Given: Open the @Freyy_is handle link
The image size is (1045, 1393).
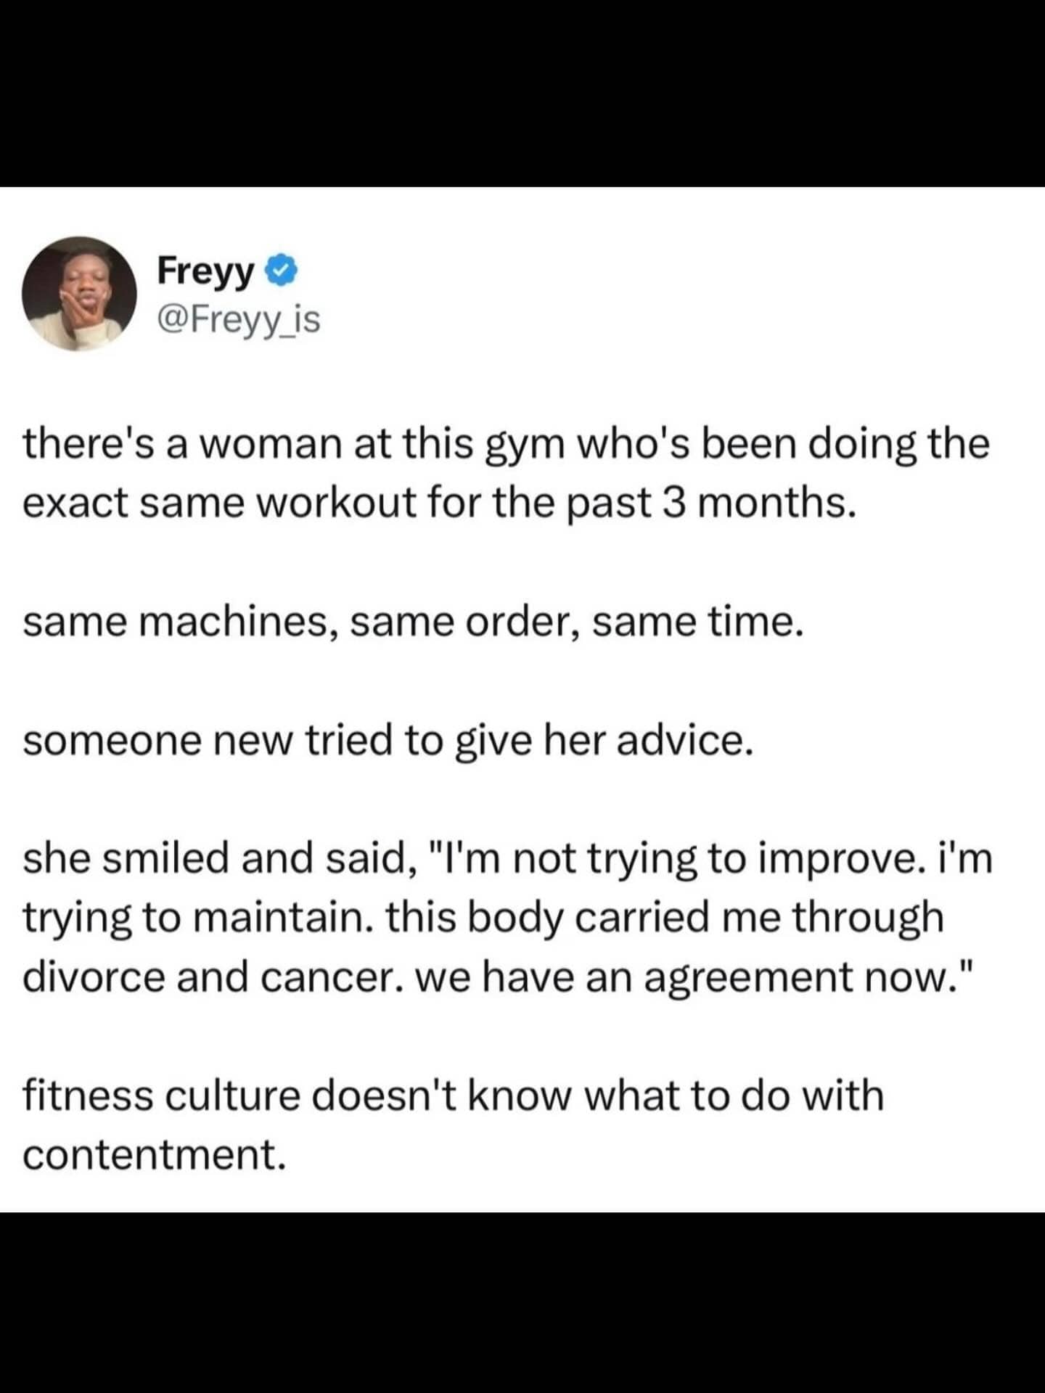Looking at the screenshot, I should coord(239,319).
